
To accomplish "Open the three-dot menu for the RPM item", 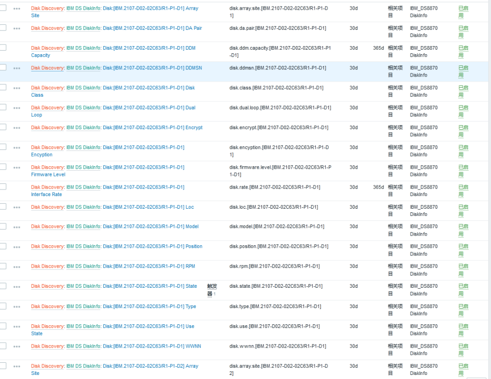I will click(x=17, y=267).
